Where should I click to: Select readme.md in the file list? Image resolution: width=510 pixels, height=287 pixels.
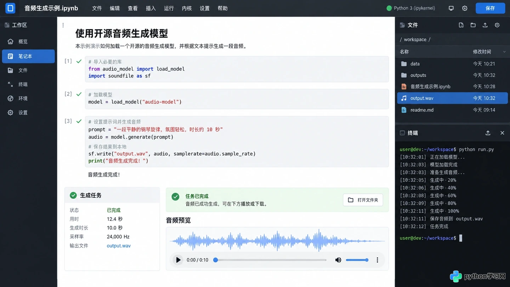click(453, 110)
